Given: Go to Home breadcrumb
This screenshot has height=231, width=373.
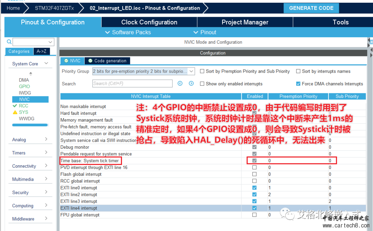Looking at the screenshot, I should pos(13,8).
